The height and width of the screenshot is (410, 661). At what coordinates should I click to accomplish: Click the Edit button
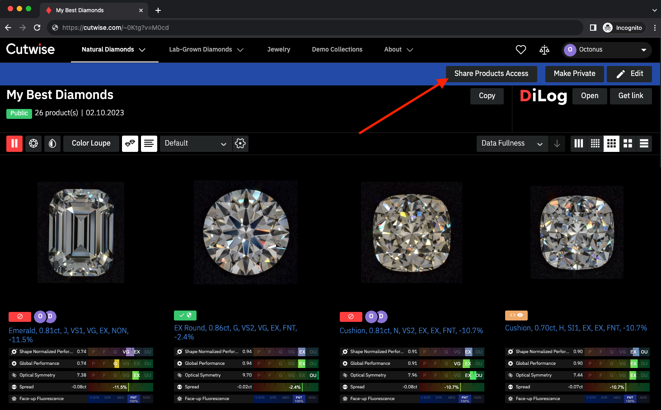(x=629, y=74)
